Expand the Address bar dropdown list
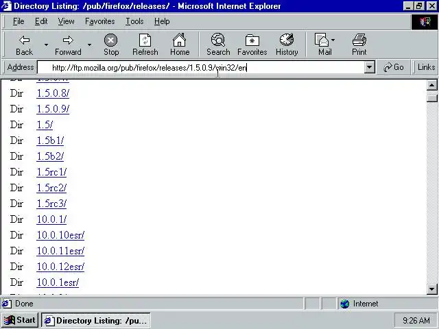This screenshot has width=439, height=329. (x=370, y=68)
